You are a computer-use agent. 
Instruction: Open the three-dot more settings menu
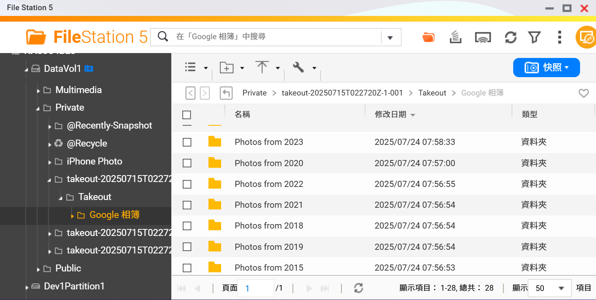(560, 37)
